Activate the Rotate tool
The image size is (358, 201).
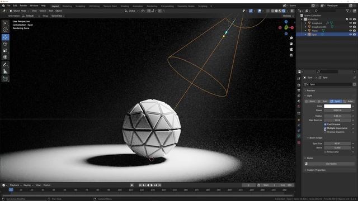tap(5, 44)
